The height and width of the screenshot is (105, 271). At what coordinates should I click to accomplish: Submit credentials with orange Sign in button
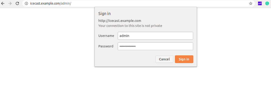pos(184,59)
